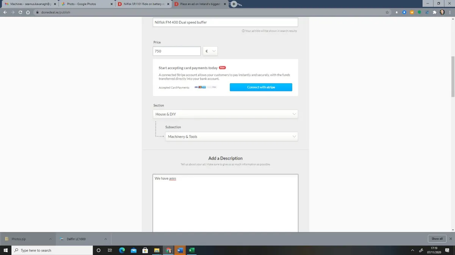455x255 pixels.
Task: Open Microsoft Edge from the taskbar
Action: click(x=122, y=250)
